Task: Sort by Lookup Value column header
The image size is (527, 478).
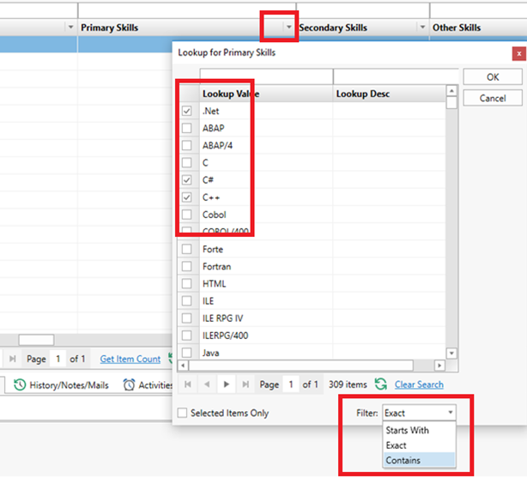Action: [x=267, y=94]
